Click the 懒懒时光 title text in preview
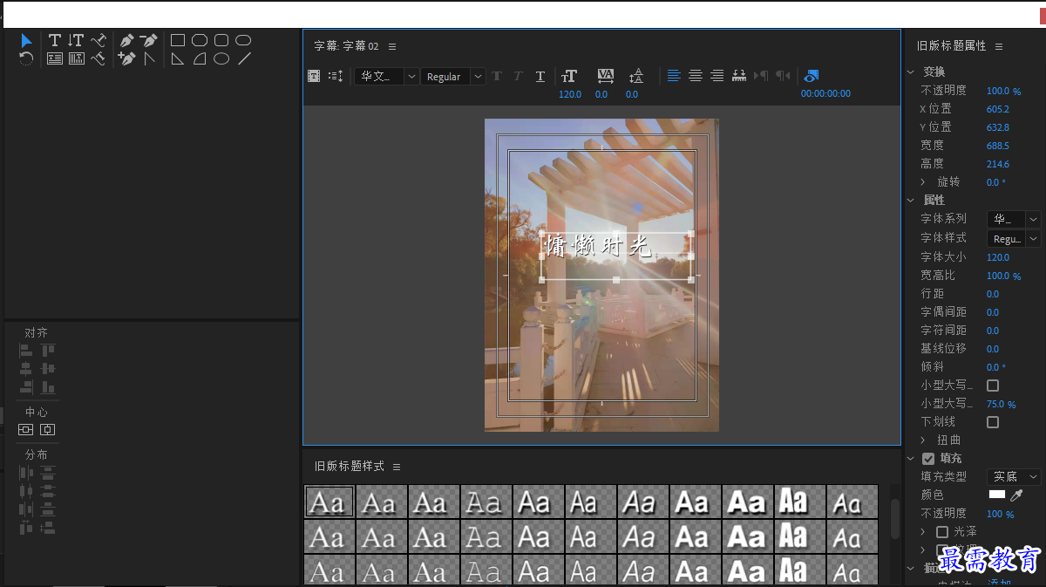 (x=599, y=247)
